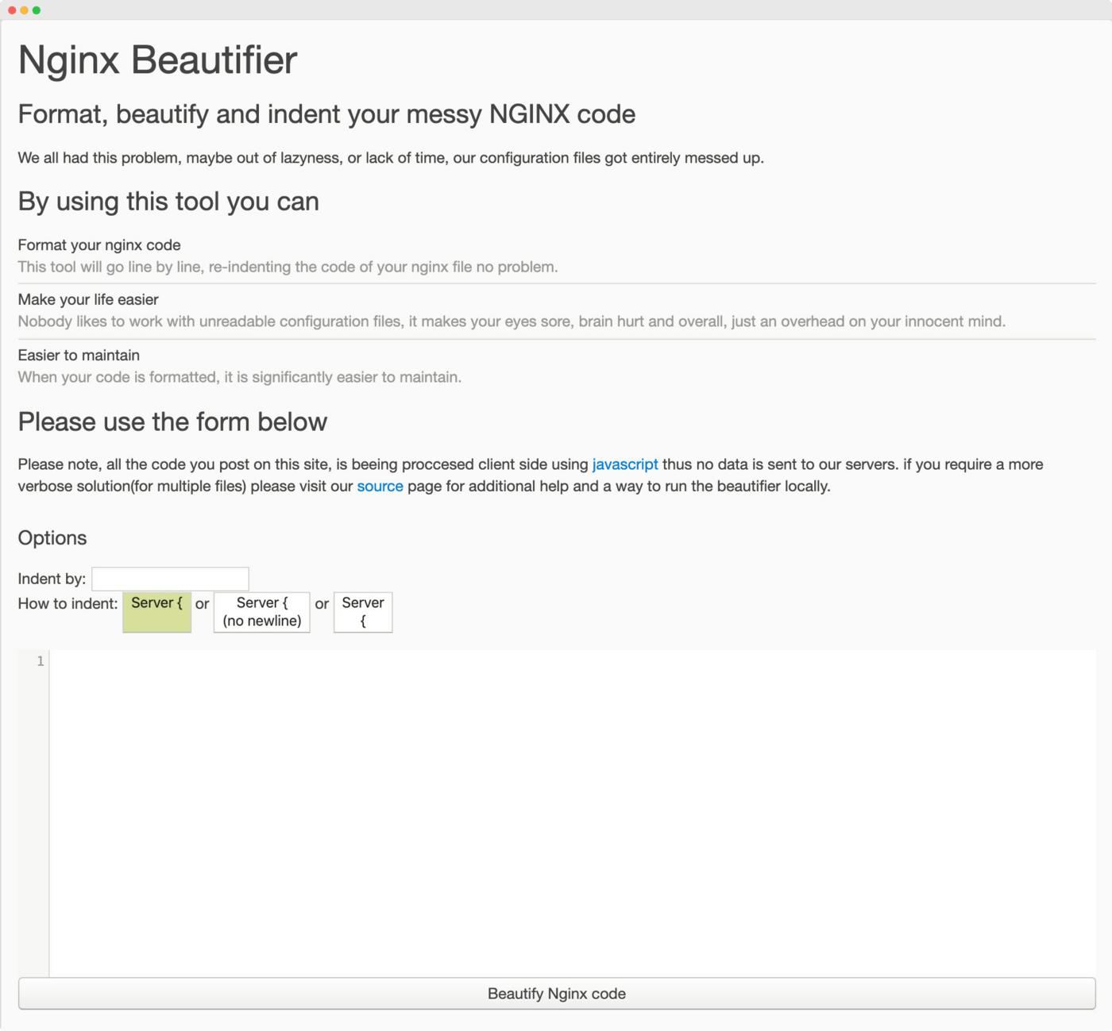This screenshot has width=1112, height=1031.
Task: Click the "Format your nginx code" text
Action: tap(99, 245)
